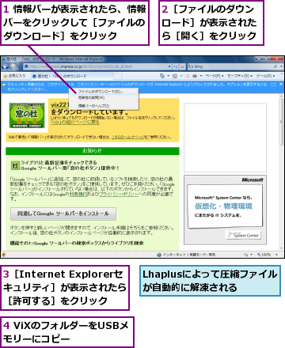Select the 窓の杜 「ViX」のダウンロード browser tab

pyautogui.click(x=72, y=76)
